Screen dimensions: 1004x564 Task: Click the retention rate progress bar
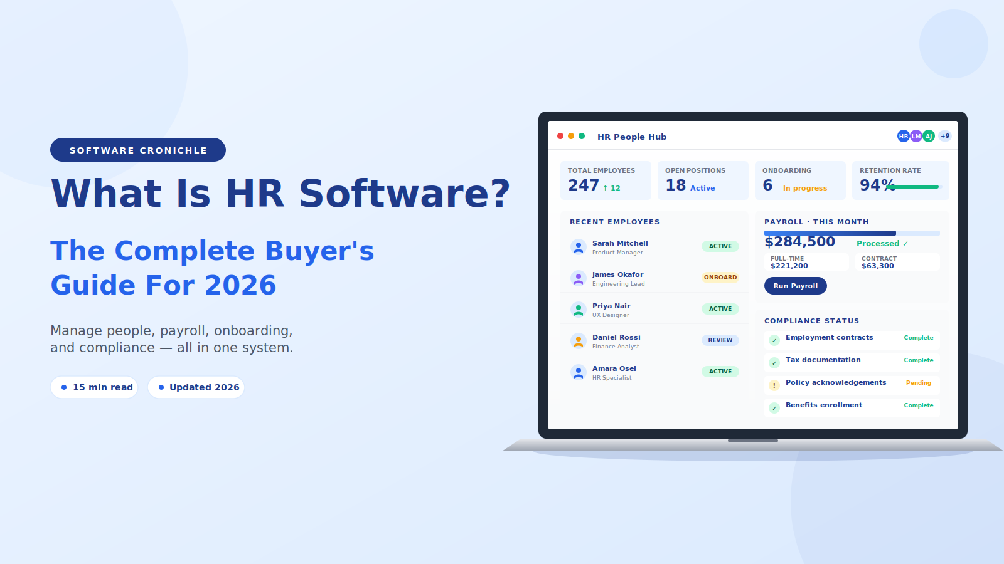pyautogui.click(x=915, y=187)
